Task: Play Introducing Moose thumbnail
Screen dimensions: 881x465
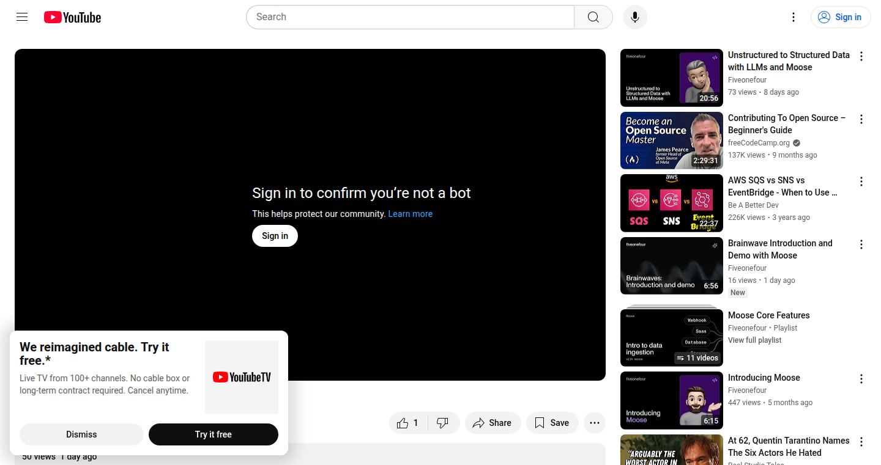Action: (x=672, y=401)
